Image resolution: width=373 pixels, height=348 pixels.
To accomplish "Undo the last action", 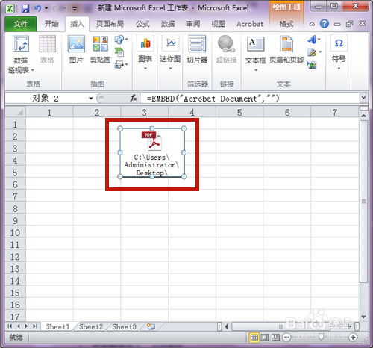I will (37, 9).
